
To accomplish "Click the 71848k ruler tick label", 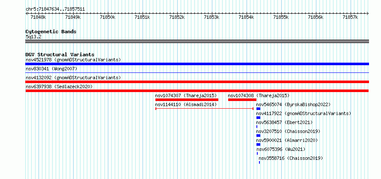I will 38,17.
